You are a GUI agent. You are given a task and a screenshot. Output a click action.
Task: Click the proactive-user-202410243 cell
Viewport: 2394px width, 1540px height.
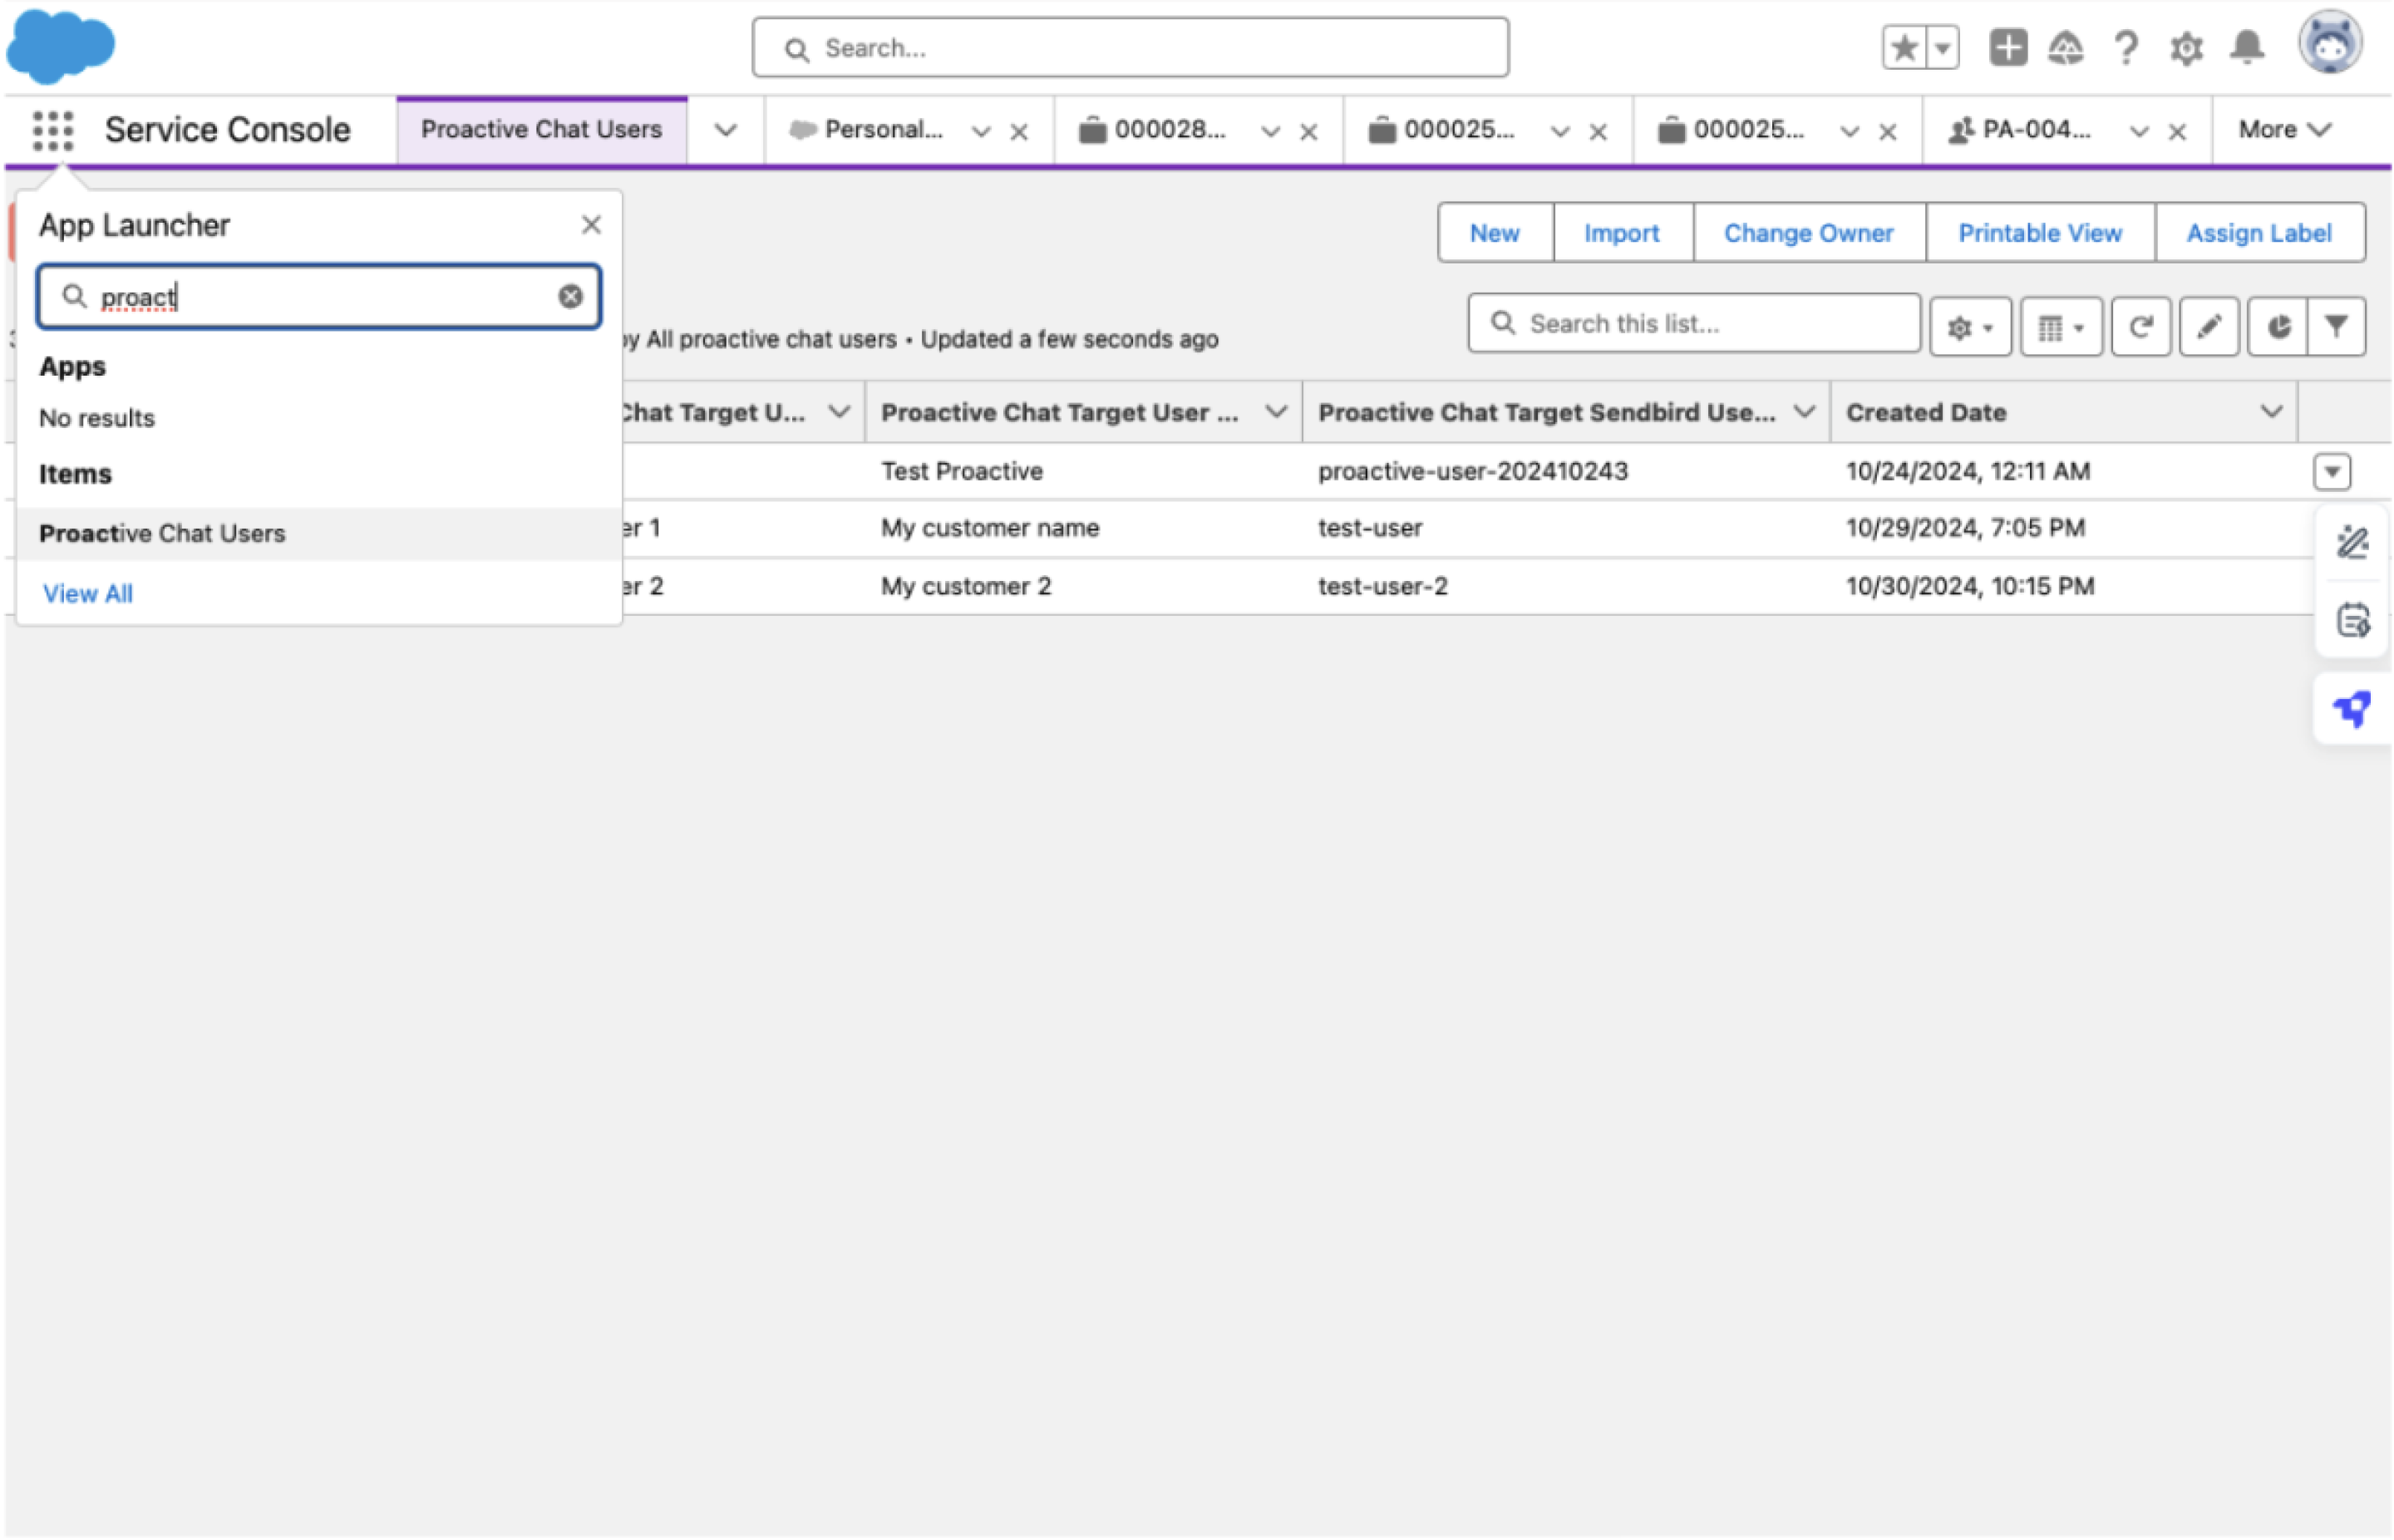pos(1472,472)
